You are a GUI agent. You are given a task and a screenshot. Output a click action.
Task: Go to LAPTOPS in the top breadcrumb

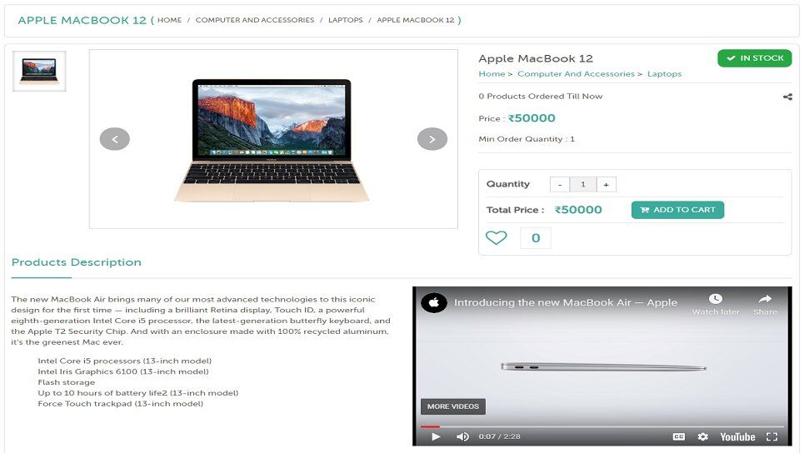(x=346, y=20)
